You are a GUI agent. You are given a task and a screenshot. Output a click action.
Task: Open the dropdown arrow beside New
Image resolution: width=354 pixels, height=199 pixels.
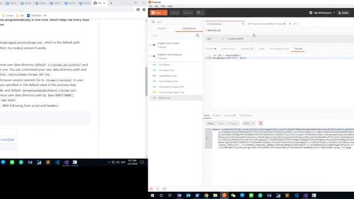coord(165,13)
